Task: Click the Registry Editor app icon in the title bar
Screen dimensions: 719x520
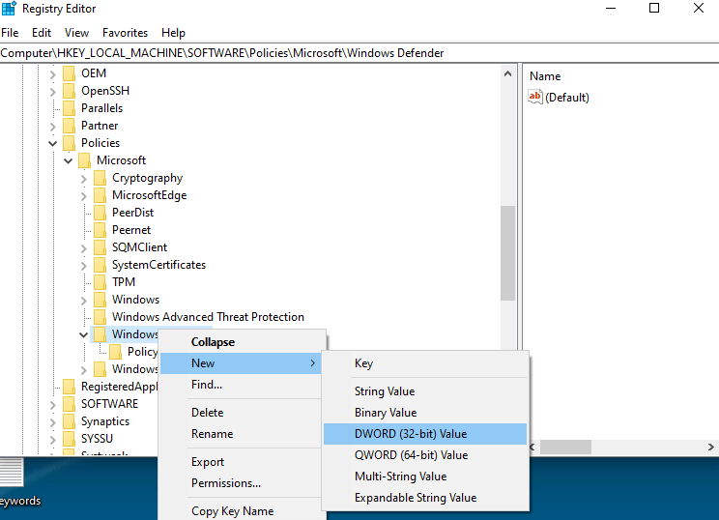Action: tap(9, 9)
